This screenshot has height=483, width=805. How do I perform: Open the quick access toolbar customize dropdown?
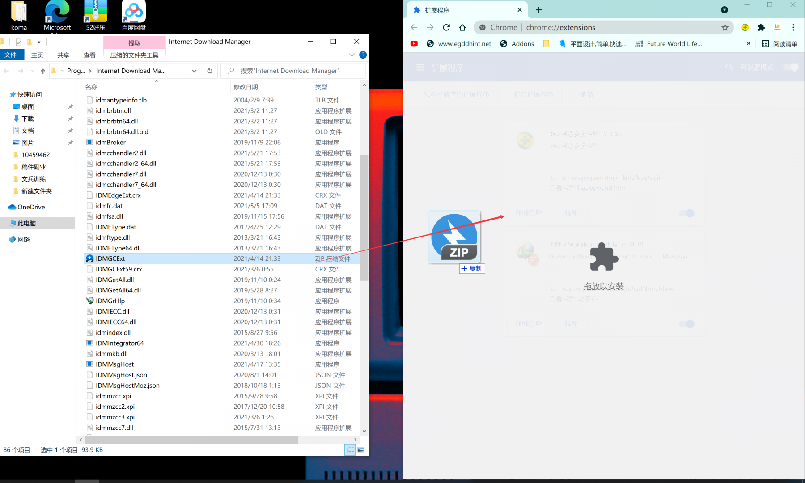click(x=39, y=42)
